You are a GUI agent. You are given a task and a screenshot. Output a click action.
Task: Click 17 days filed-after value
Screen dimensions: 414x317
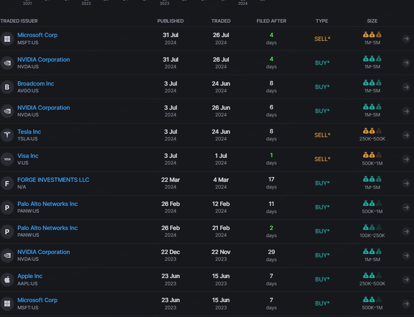pos(271,183)
